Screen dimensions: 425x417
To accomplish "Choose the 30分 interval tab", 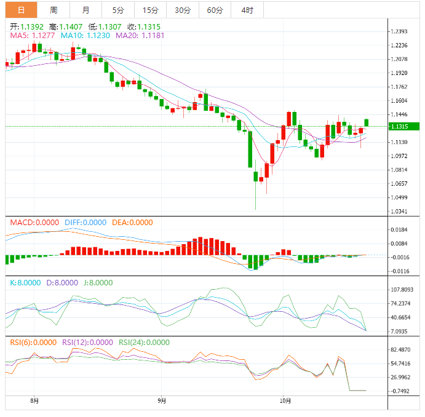I will [182, 10].
